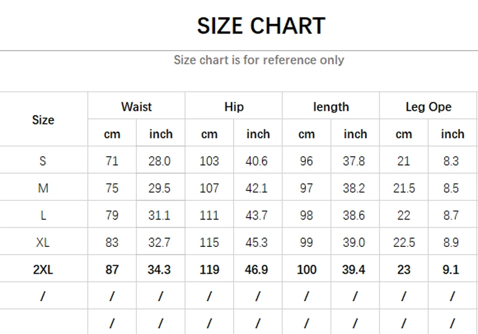
Task: Click the length value 100 in 2XL row
Action: 307,270
